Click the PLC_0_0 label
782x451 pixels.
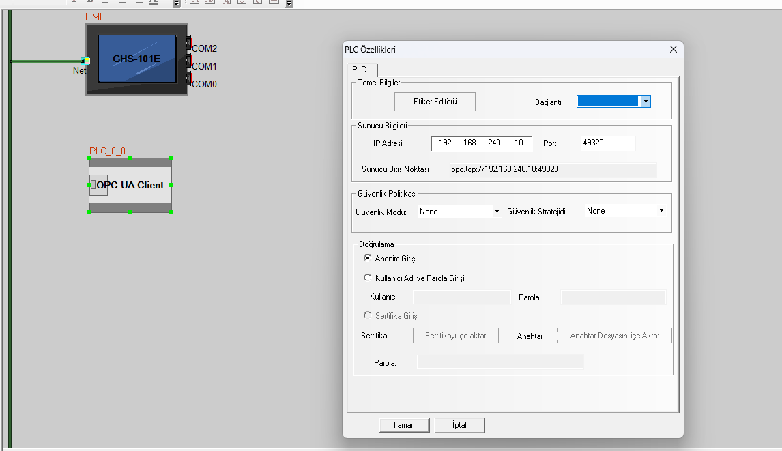(x=107, y=151)
